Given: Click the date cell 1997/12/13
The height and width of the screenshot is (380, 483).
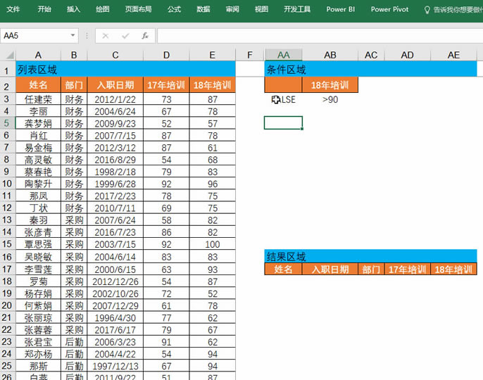Looking at the screenshot, I should coord(115,366).
